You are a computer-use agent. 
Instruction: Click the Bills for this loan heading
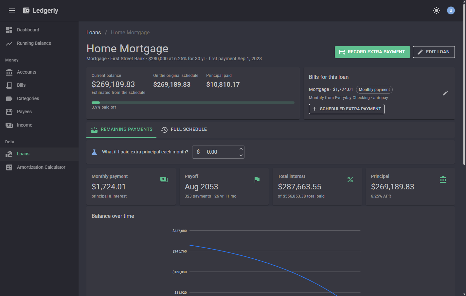pyautogui.click(x=329, y=77)
